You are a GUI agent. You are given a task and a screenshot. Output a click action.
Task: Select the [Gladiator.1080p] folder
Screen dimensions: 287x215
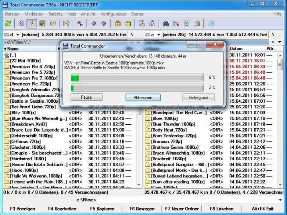(x=28, y=147)
